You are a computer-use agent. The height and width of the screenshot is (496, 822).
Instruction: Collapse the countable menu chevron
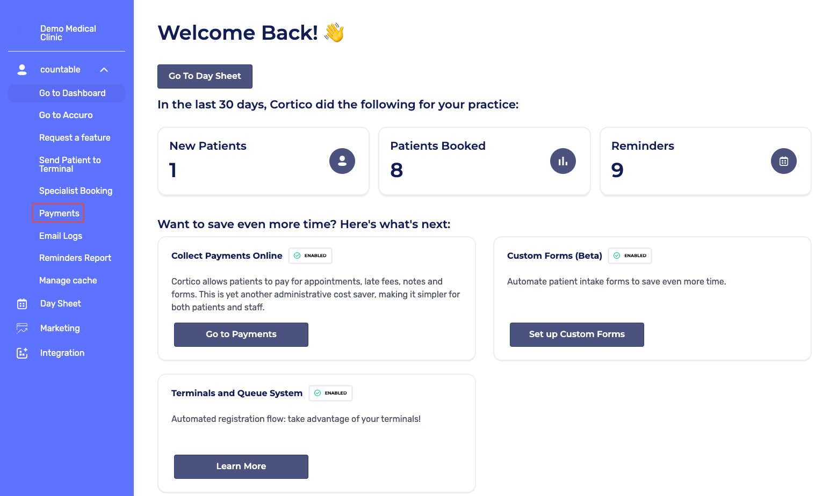(x=104, y=70)
